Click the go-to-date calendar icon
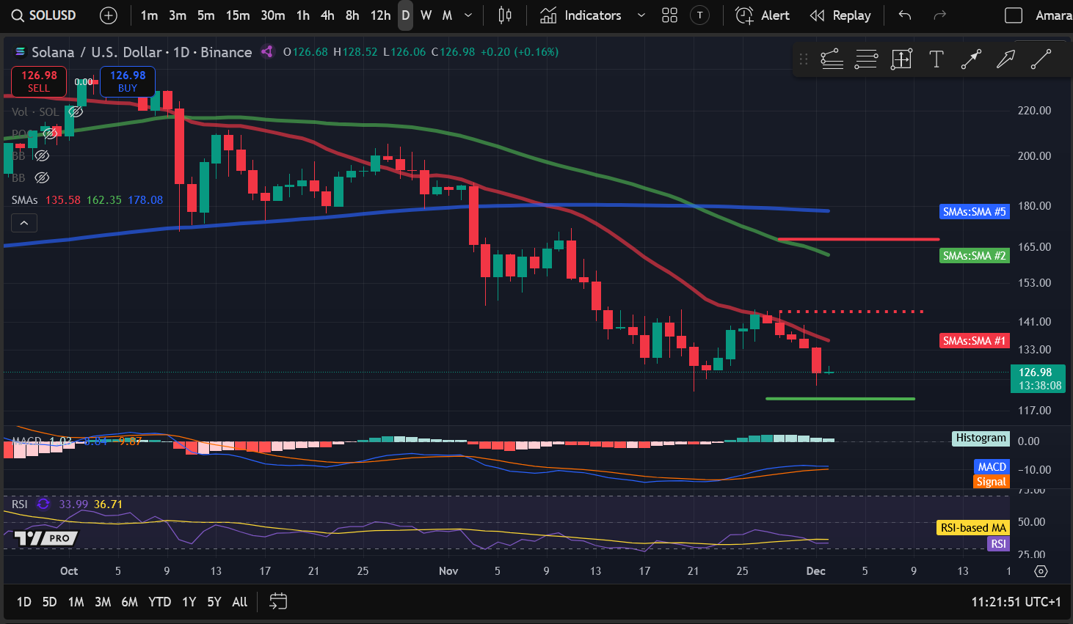The width and height of the screenshot is (1073, 624). 278,601
